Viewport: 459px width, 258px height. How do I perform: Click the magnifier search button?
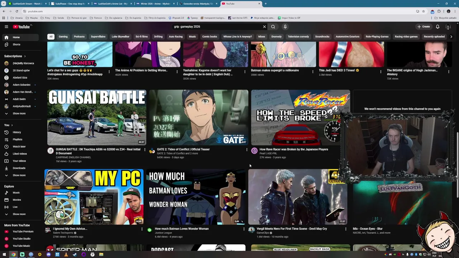(273, 27)
